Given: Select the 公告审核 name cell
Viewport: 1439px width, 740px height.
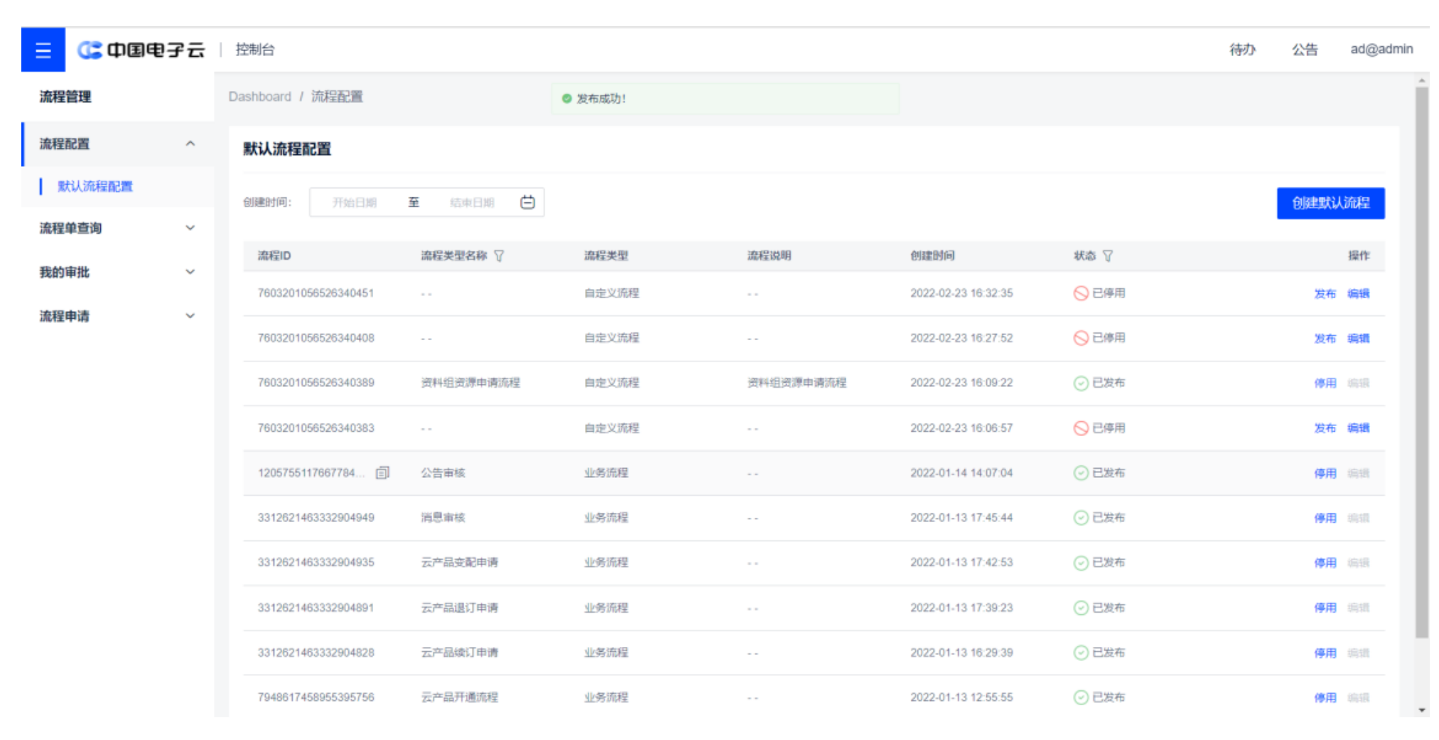Looking at the screenshot, I should pyautogui.click(x=443, y=473).
